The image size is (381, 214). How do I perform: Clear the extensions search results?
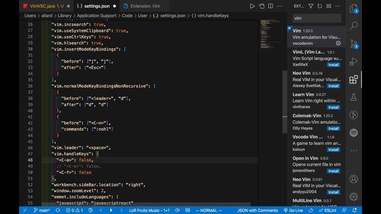[329, 6]
